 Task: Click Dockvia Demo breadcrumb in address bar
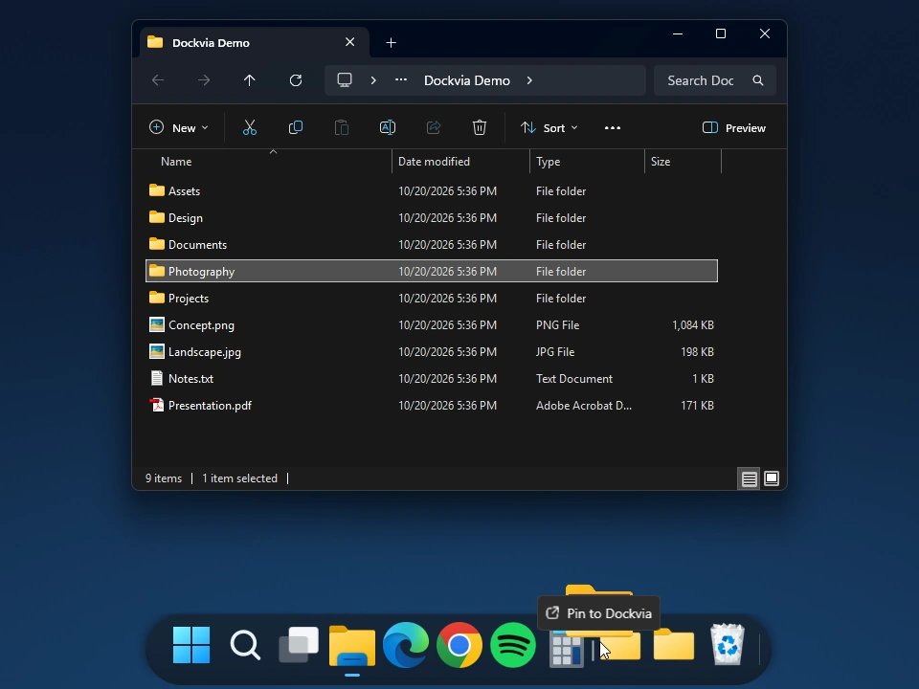tap(467, 80)
